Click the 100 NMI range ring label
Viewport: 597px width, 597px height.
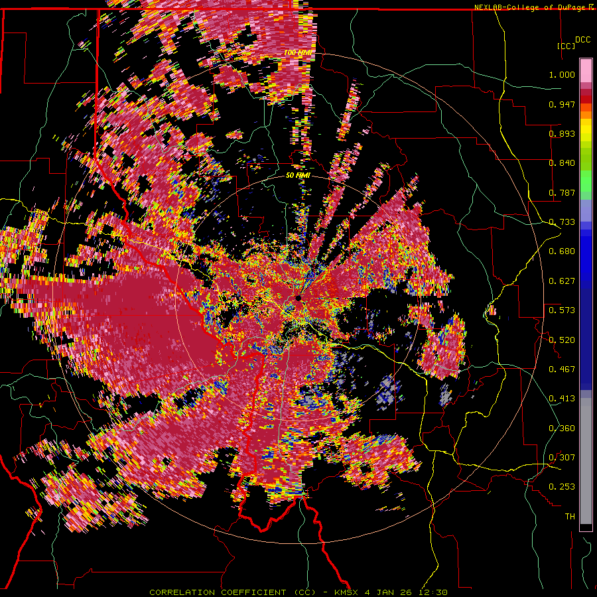pos(298,52)
